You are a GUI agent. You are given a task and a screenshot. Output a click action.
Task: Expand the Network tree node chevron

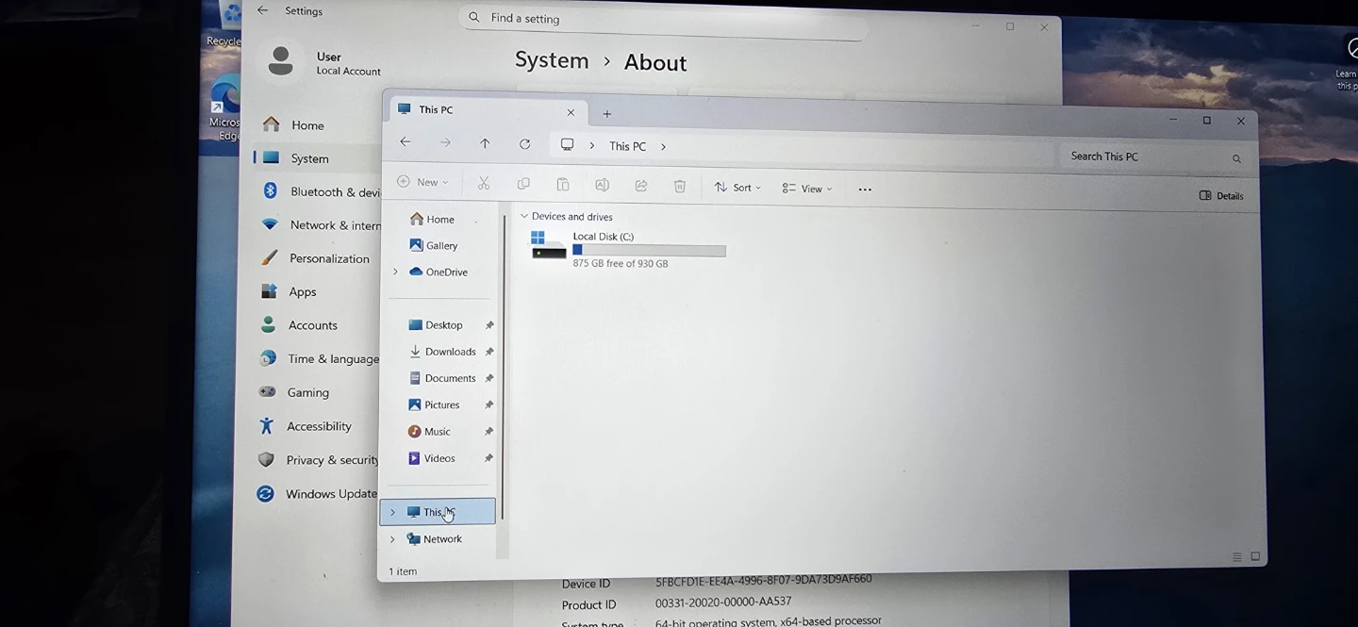[392, 539]
